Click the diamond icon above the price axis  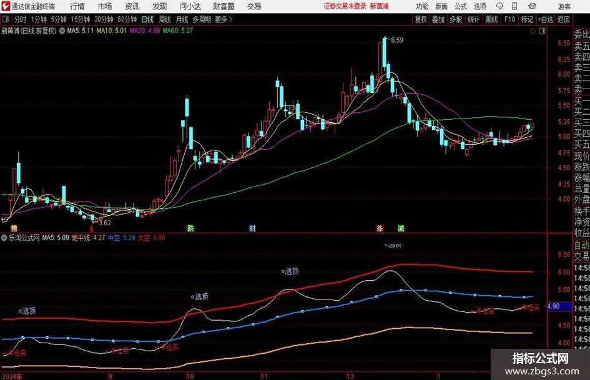533,31
